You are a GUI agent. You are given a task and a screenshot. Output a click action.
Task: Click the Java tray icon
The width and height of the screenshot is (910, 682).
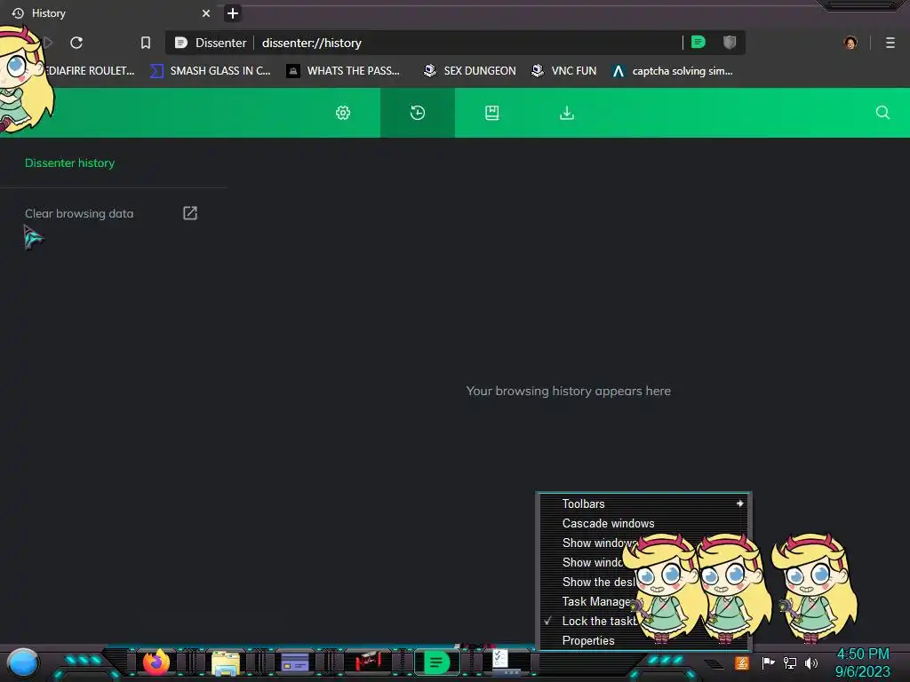pyautogui.click(x=742, y=662)
